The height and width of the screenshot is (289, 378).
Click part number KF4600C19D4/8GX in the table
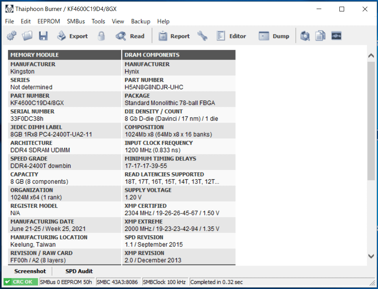click(37, 103)
